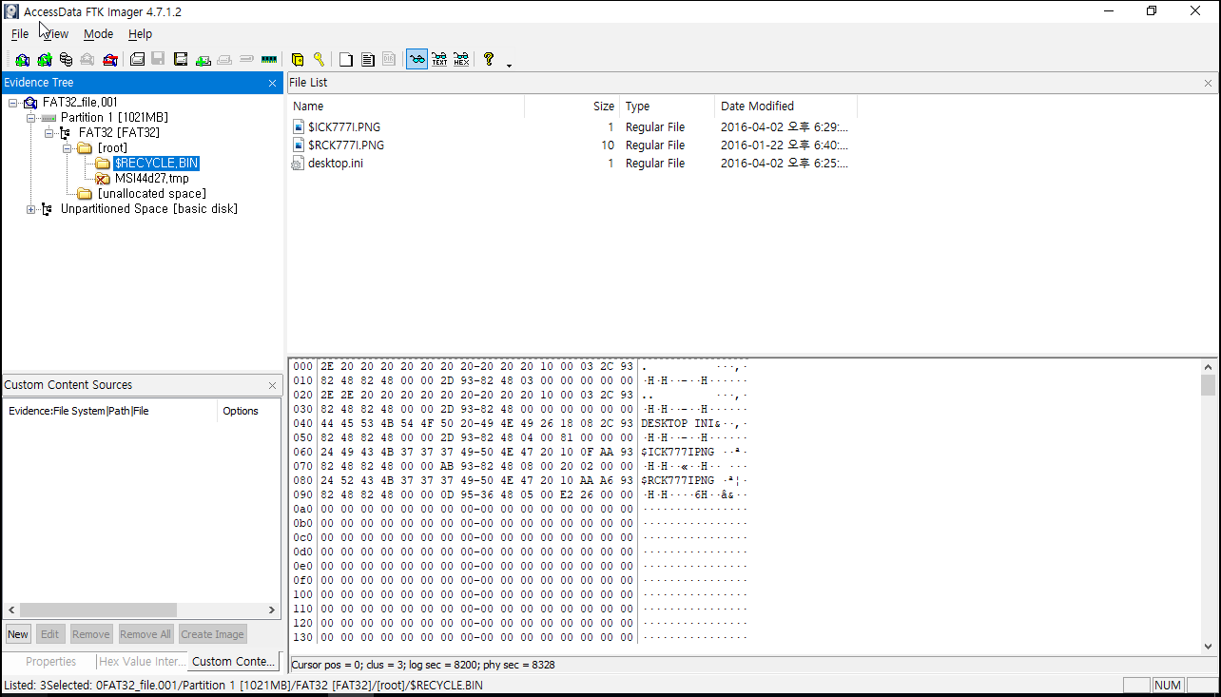
Task: Close the Evidence Tree panel
Action: tap(272, 84)
